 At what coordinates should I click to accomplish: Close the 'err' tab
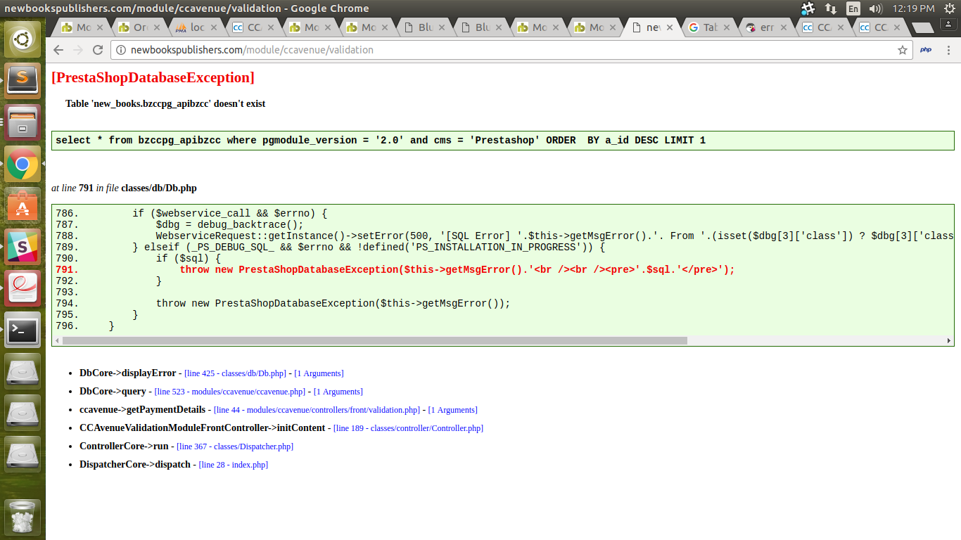[x=784, y=27]
